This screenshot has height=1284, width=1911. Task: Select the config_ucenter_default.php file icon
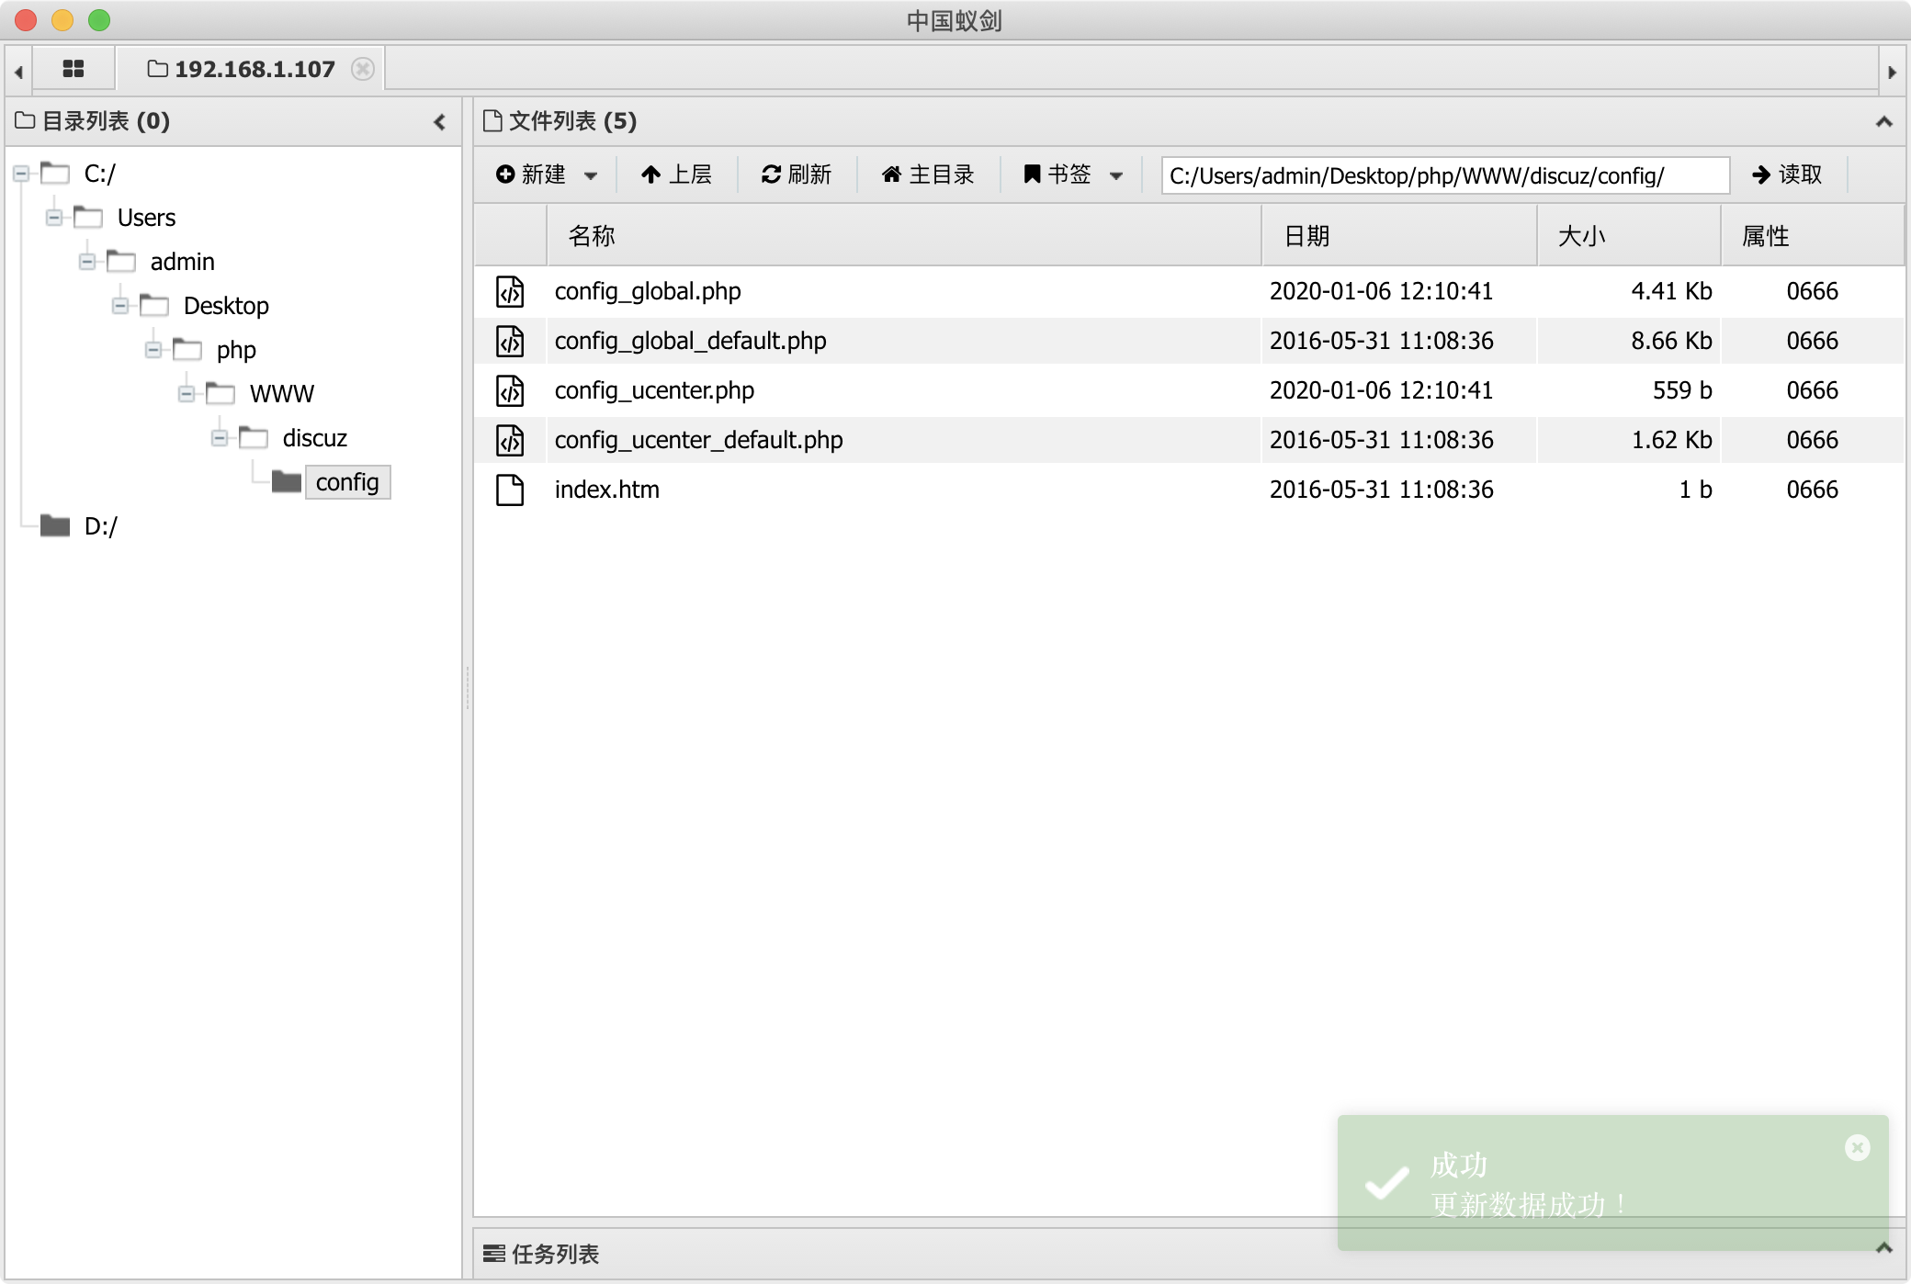point(510,440)
